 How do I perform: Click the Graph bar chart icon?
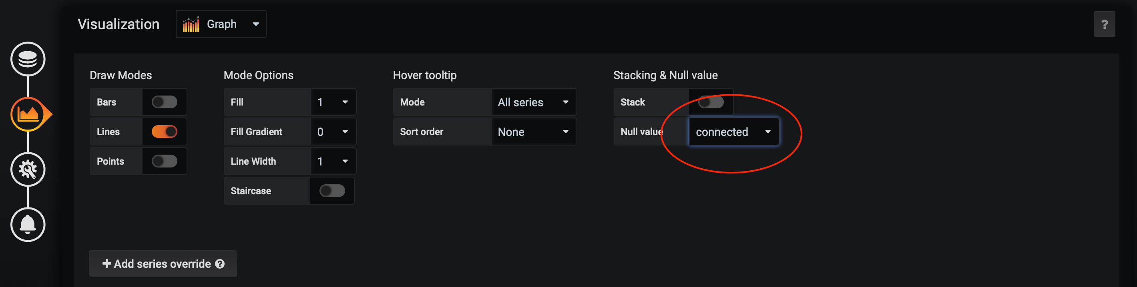point(191,24)
